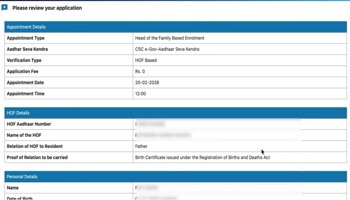
Task: Select the Personal Details section header
Action: [x=22, y=177]
